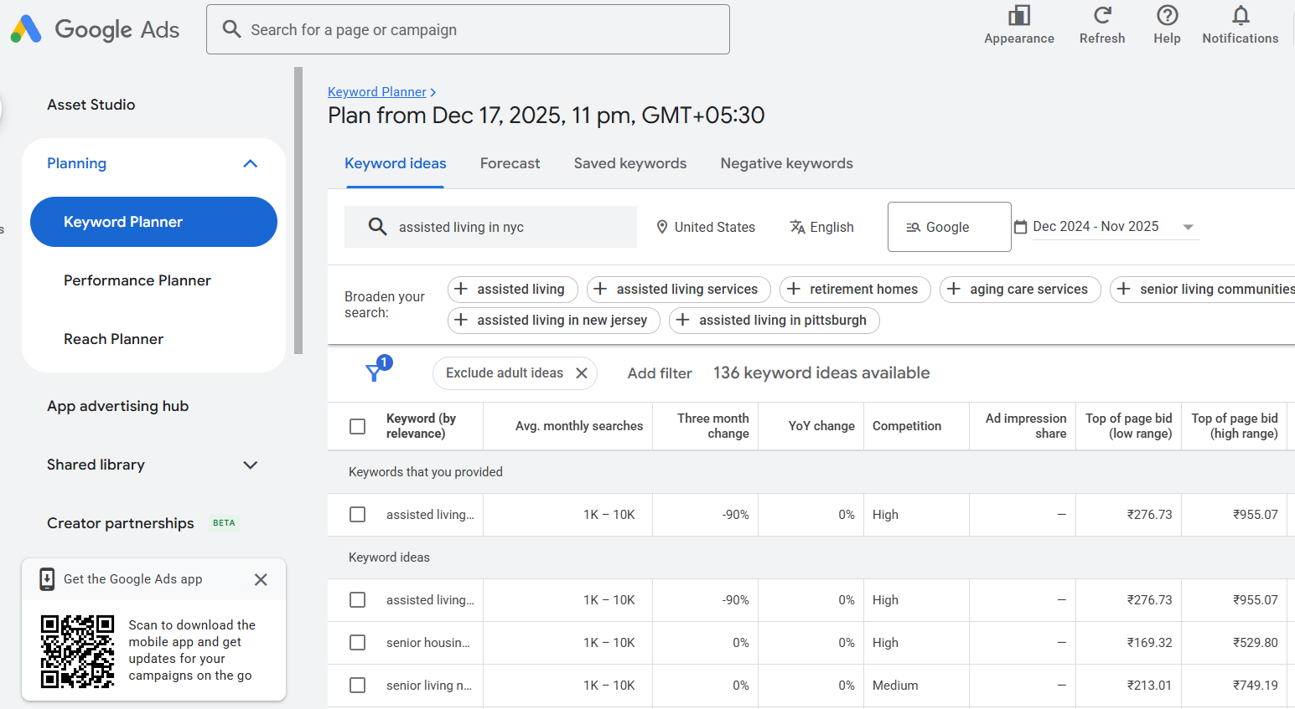Click the language translate icon for English
Image resolution: width=1295 pixels, height=709 pixels.
(x=797, y=227)
